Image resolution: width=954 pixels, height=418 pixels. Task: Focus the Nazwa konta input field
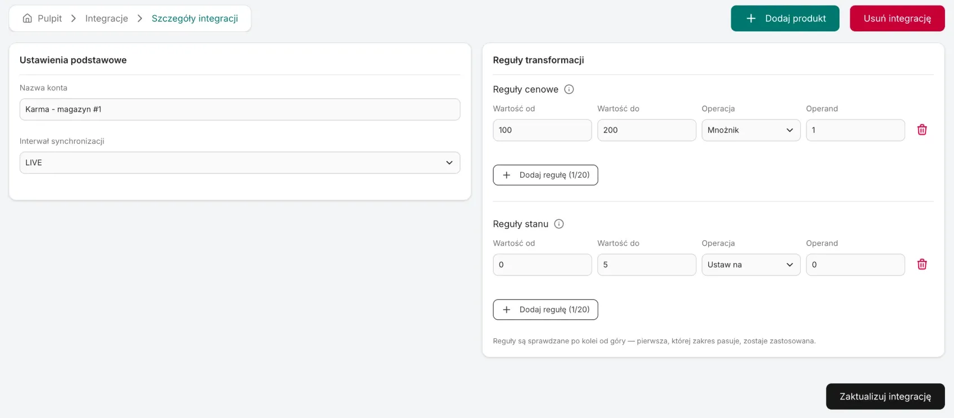point(240,109)
